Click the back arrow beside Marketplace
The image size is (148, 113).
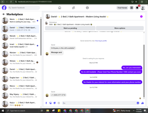4,14
